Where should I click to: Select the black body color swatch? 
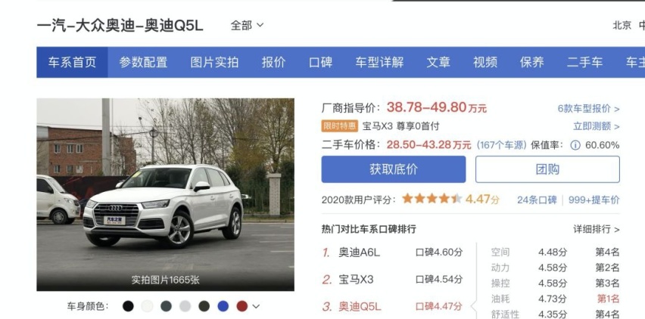128,306
